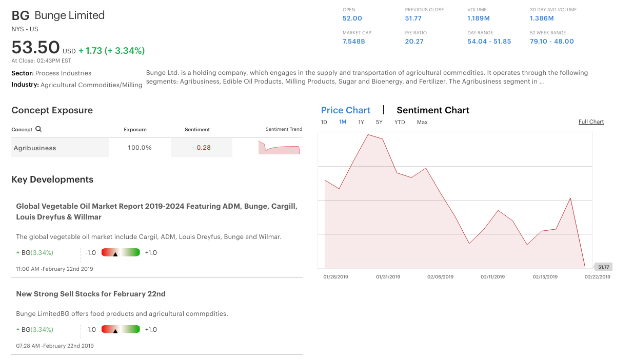Select the 1Y chart range

point(361,122)
